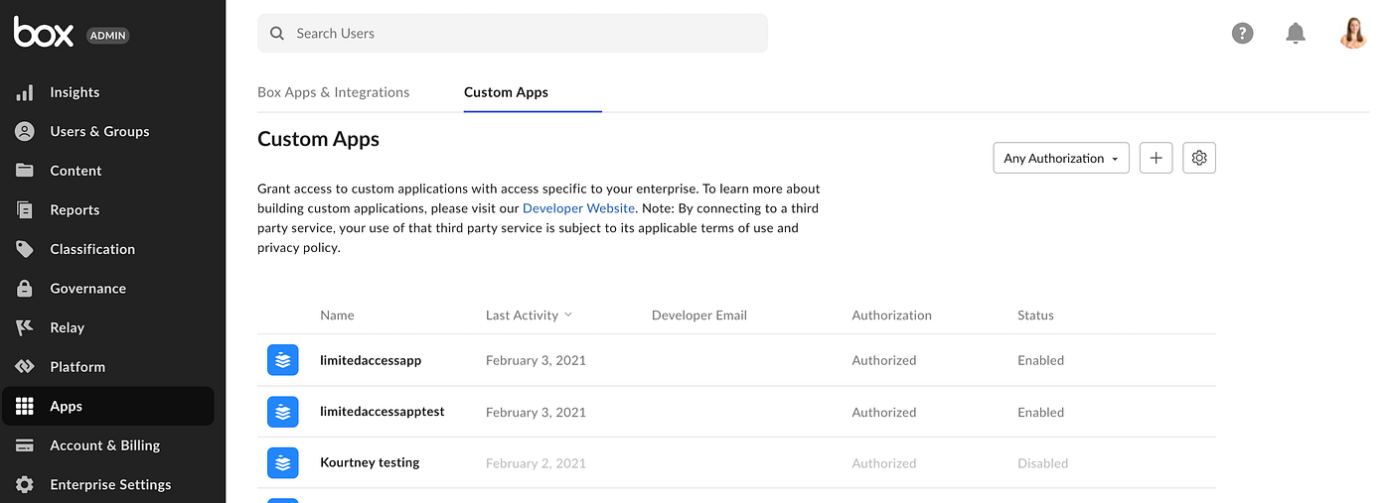The image size is (1391, 503).
Task: Open notifications bell
Action: coord(1296,33)
